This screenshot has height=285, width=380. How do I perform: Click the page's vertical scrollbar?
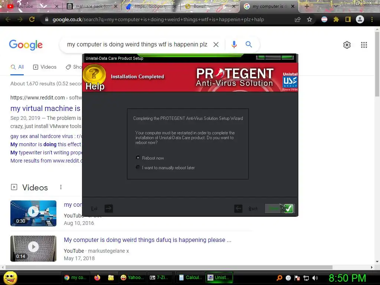pyautogui.click(x=377, y=64)
